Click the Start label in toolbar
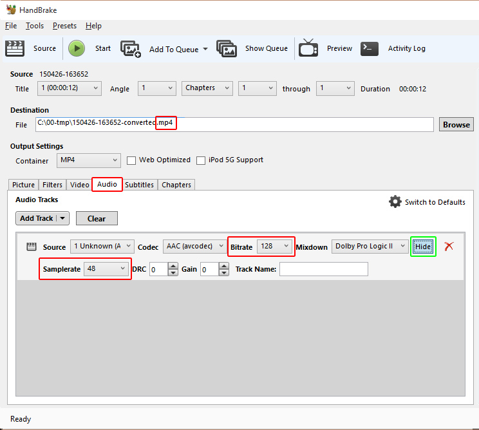Screen dimensions: 479x430 102,48
